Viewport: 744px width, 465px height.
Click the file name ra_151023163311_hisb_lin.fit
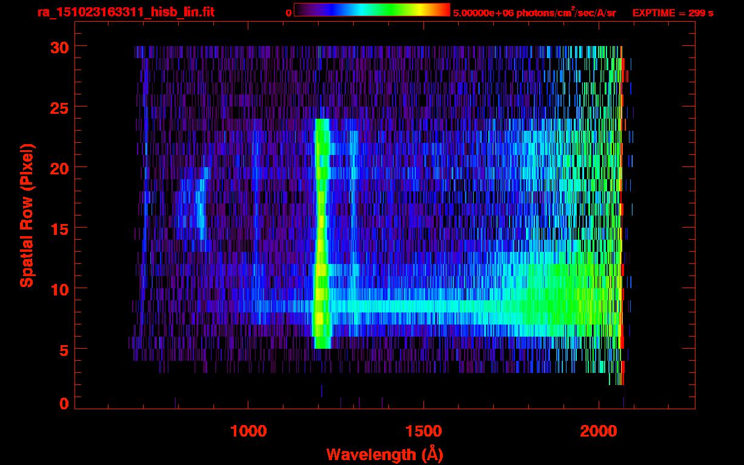coord(125,12)
